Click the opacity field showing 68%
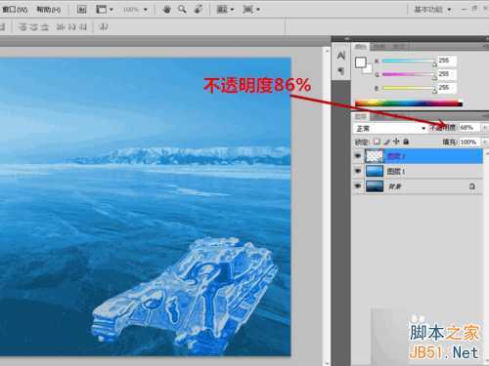 (469, 128)
